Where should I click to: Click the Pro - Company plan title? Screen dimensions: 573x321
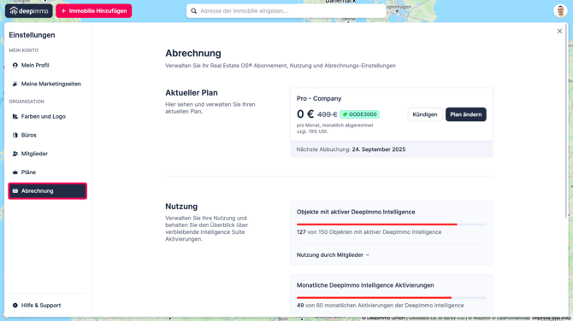319,98
